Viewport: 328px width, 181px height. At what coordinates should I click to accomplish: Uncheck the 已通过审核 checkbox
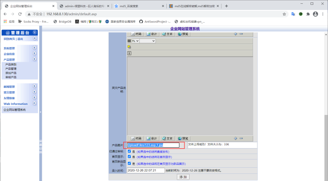click(129, 151)
